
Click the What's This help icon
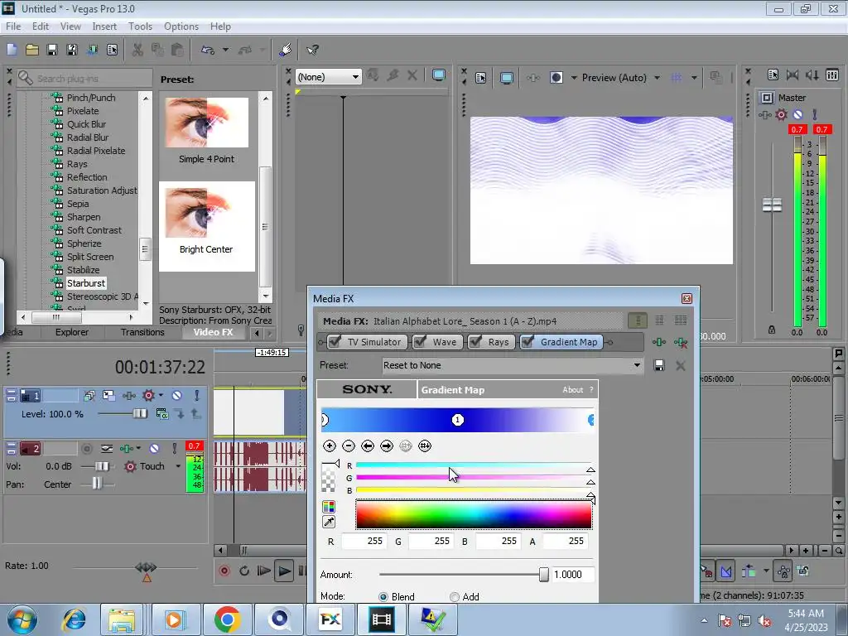tap(312, 50)
